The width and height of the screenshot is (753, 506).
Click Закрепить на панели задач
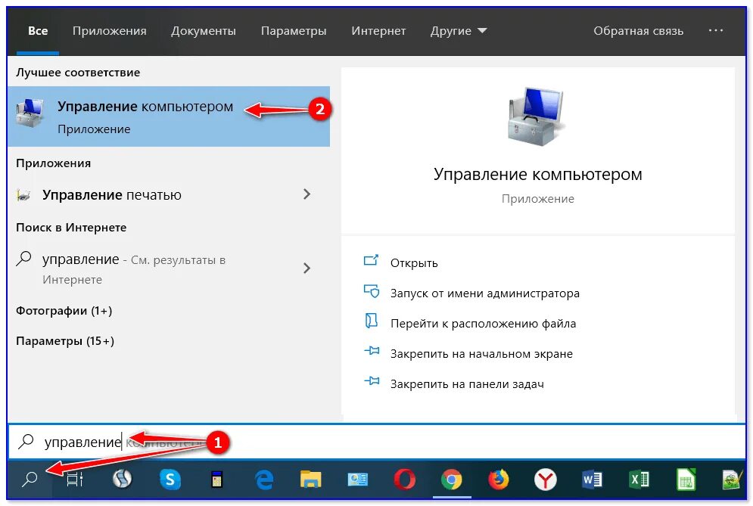tap(467, 384)
